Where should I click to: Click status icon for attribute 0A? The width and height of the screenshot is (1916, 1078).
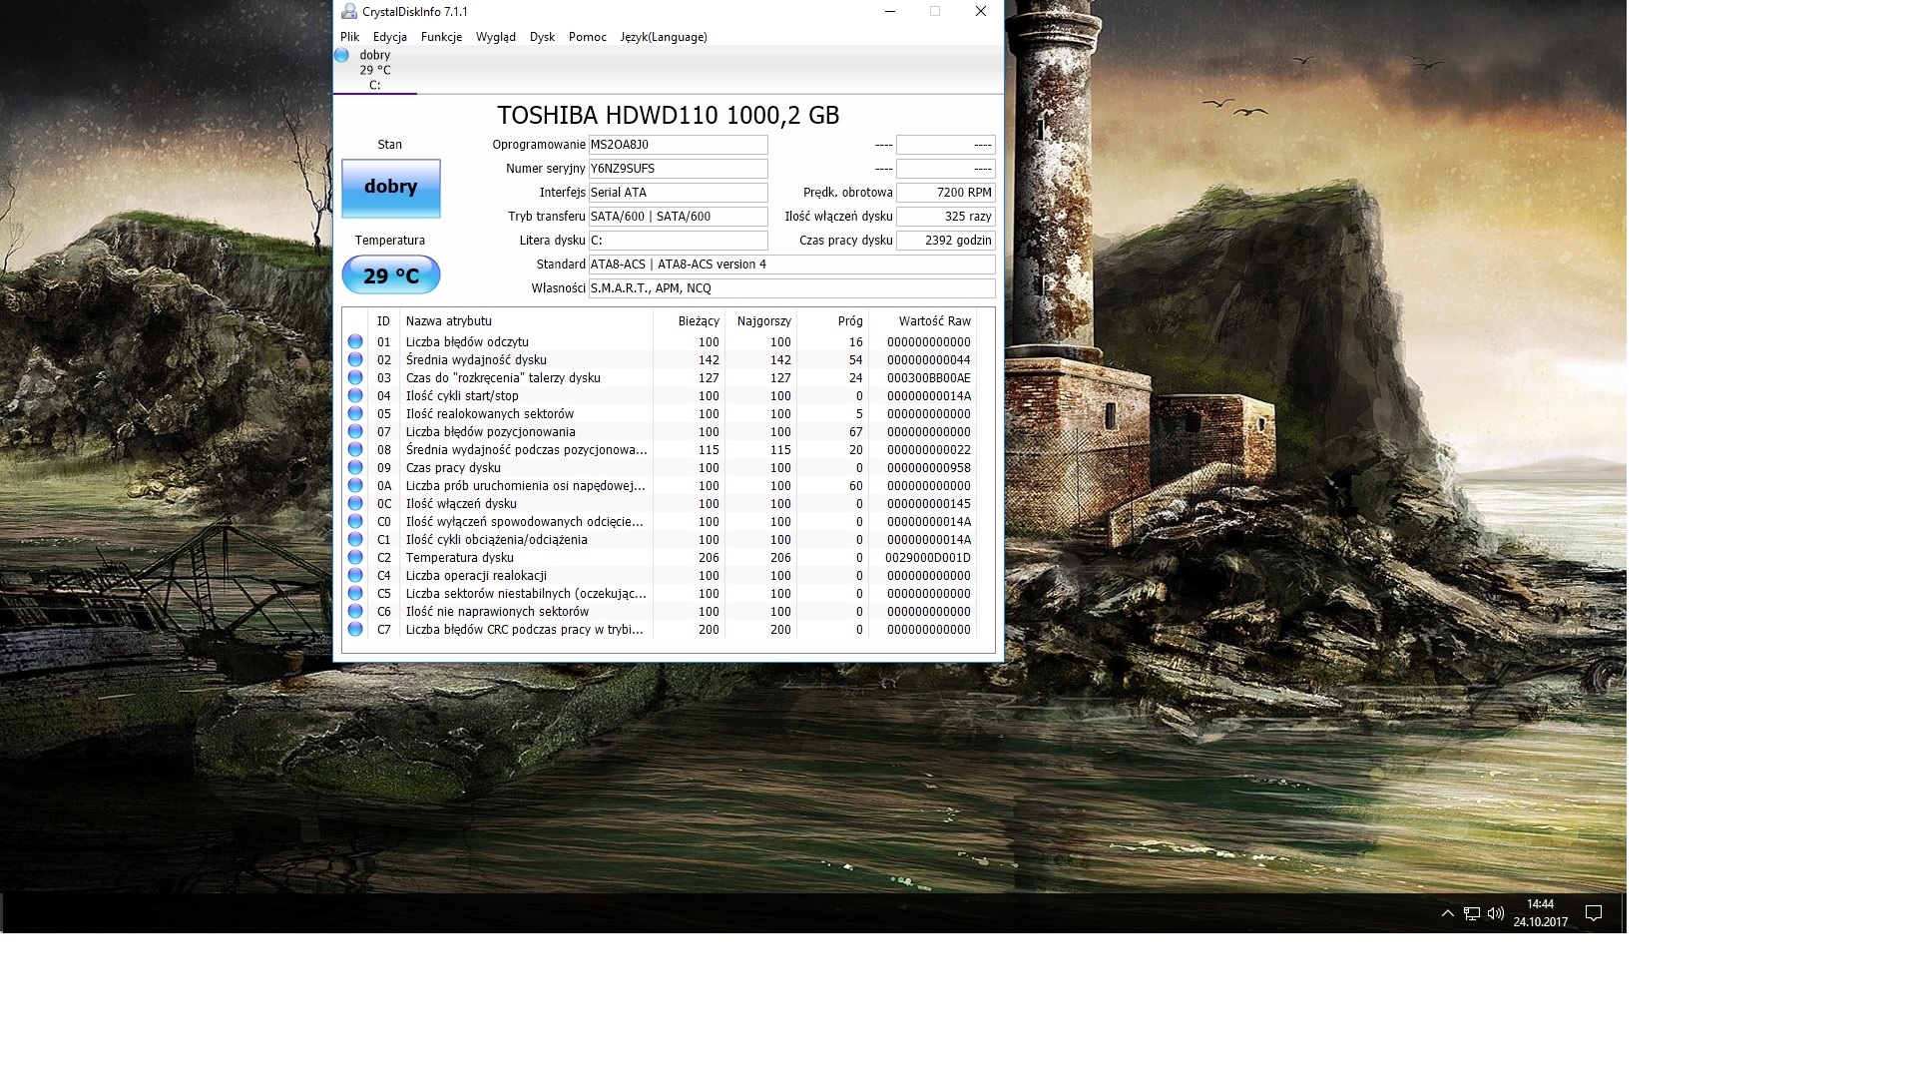[355, 485]
